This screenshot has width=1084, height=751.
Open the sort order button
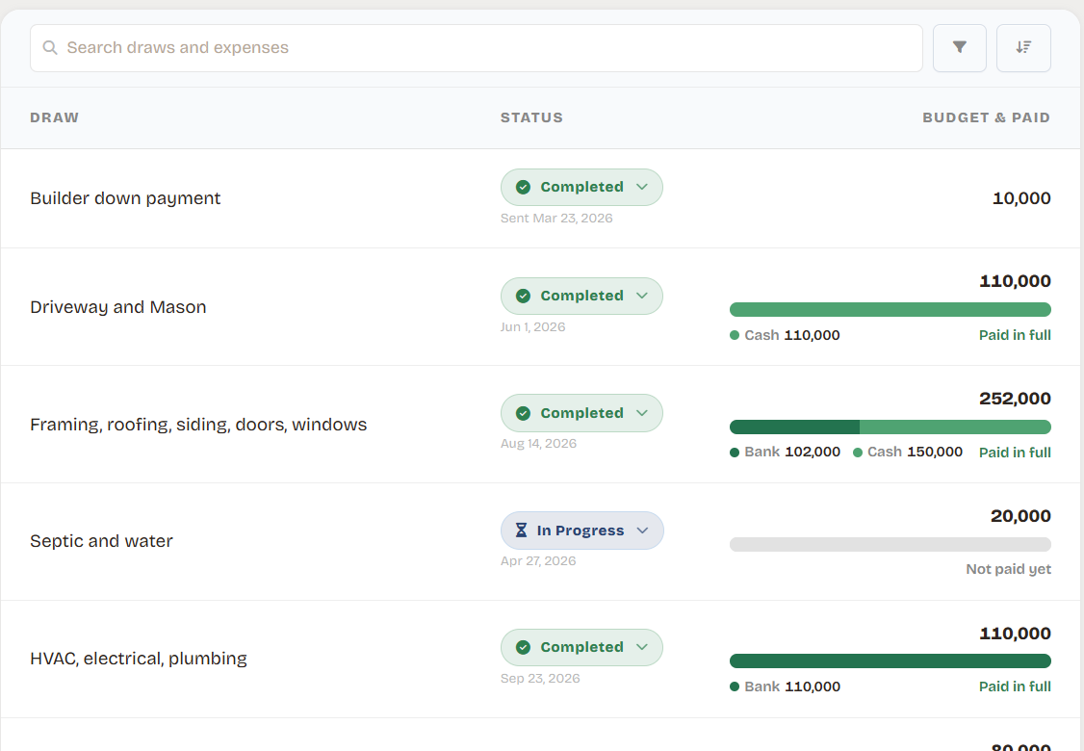coord(1024,48)
